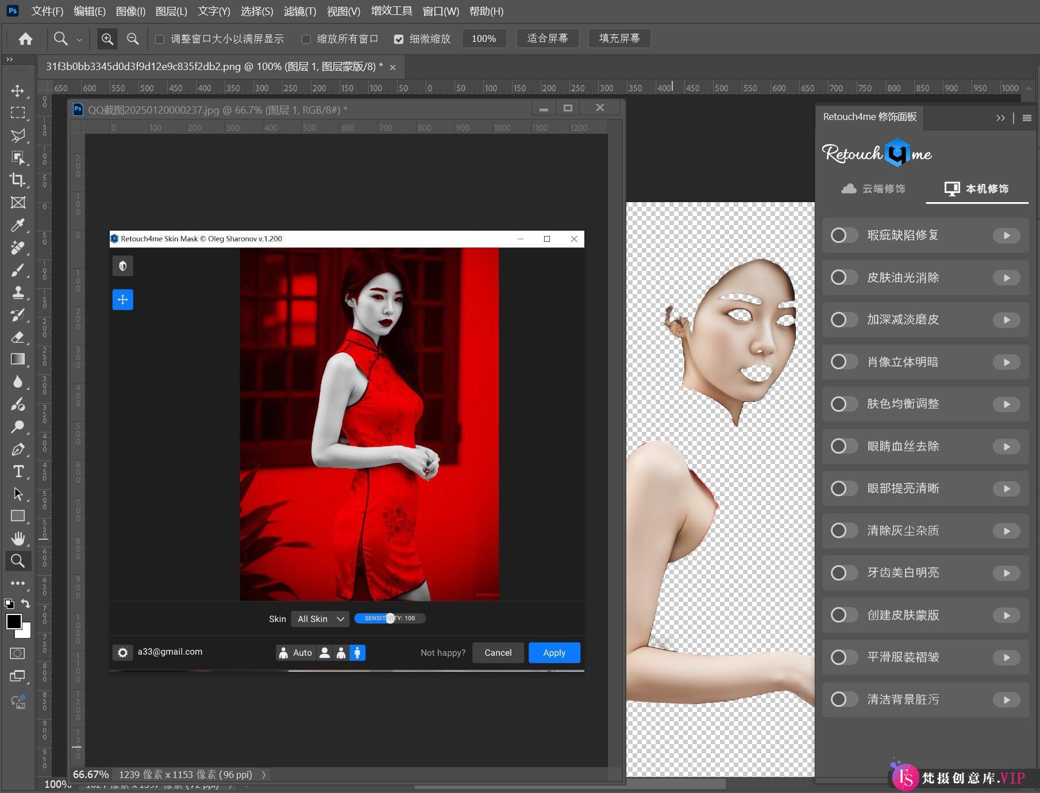
Task: Select the Horizontal Type tool
Action: pos(18,471)
